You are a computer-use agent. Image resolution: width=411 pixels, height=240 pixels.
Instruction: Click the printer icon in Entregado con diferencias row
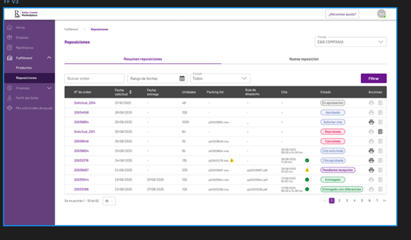[371, 189]
